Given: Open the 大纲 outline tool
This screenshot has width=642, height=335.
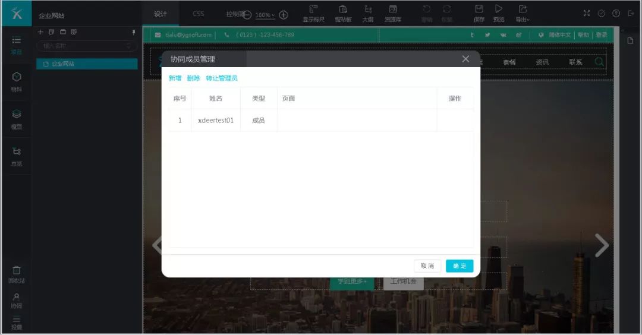Looking at the screenshot, I should [x=368, y=14].
